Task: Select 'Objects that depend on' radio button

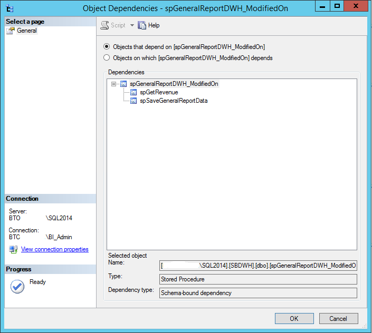Action: pyautogui.click(x=107, y=47)
